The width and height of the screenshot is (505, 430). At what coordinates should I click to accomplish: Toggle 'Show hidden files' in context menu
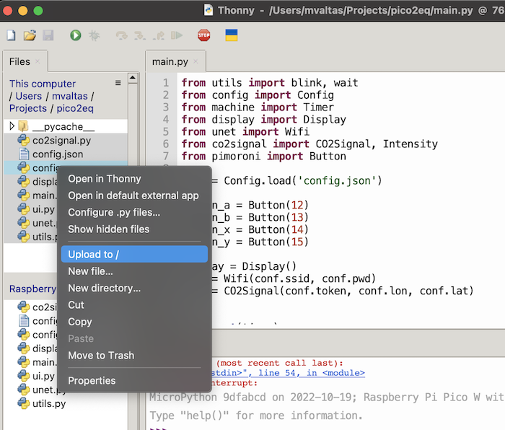[108, 229]
